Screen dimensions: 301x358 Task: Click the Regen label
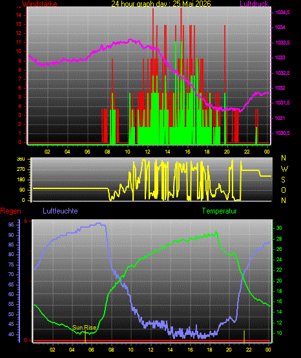click(x=10, y=211)
